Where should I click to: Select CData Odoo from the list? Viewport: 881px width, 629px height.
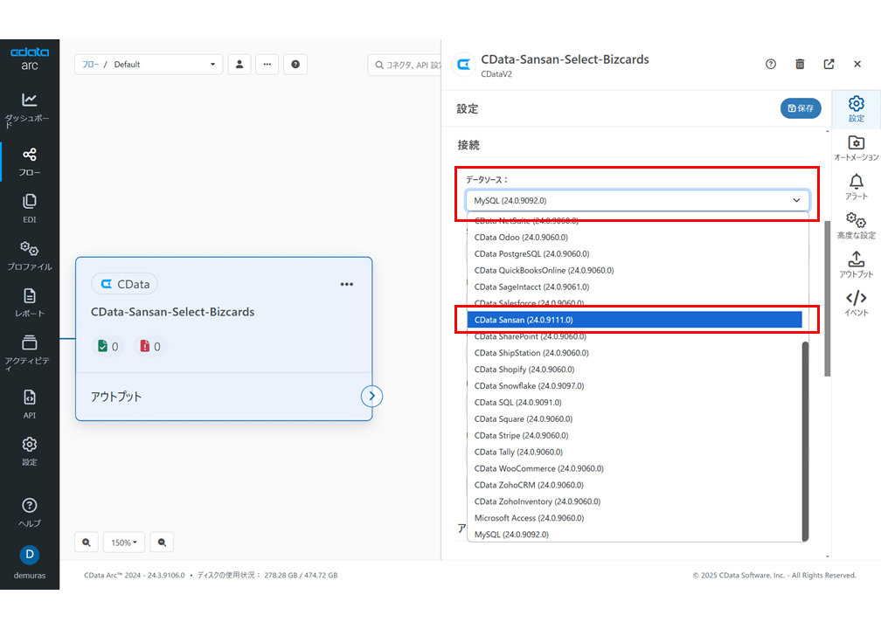(635, 237)
